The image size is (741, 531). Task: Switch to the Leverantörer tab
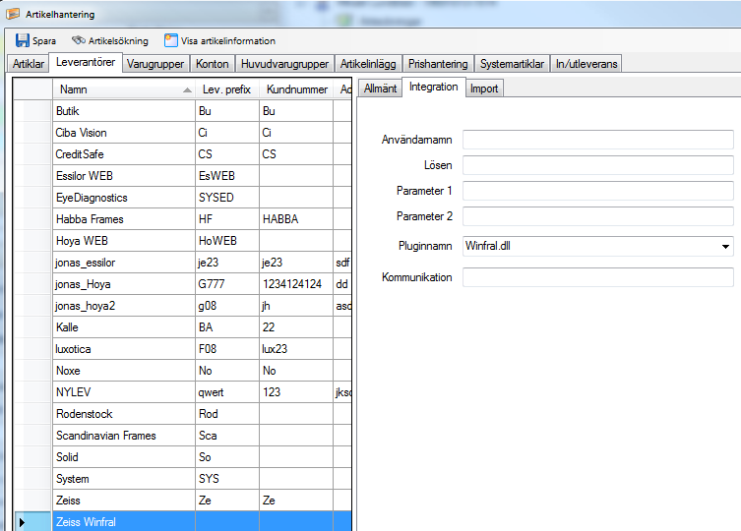pyautogui.click(x=86, y=62)
